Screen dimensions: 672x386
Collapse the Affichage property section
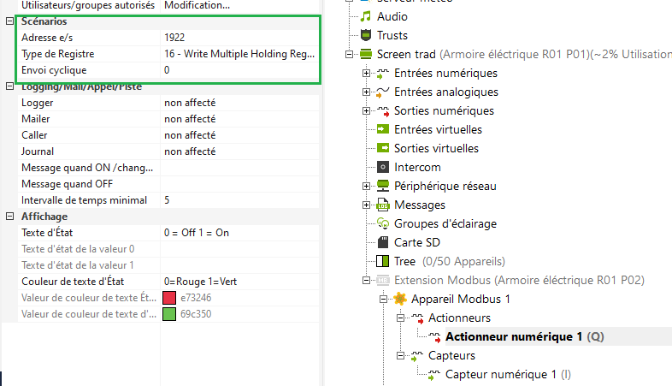tap(9, 217)
